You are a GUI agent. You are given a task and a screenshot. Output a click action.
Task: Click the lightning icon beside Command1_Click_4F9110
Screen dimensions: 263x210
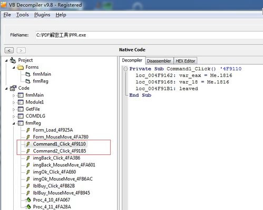tap(28, 144)
